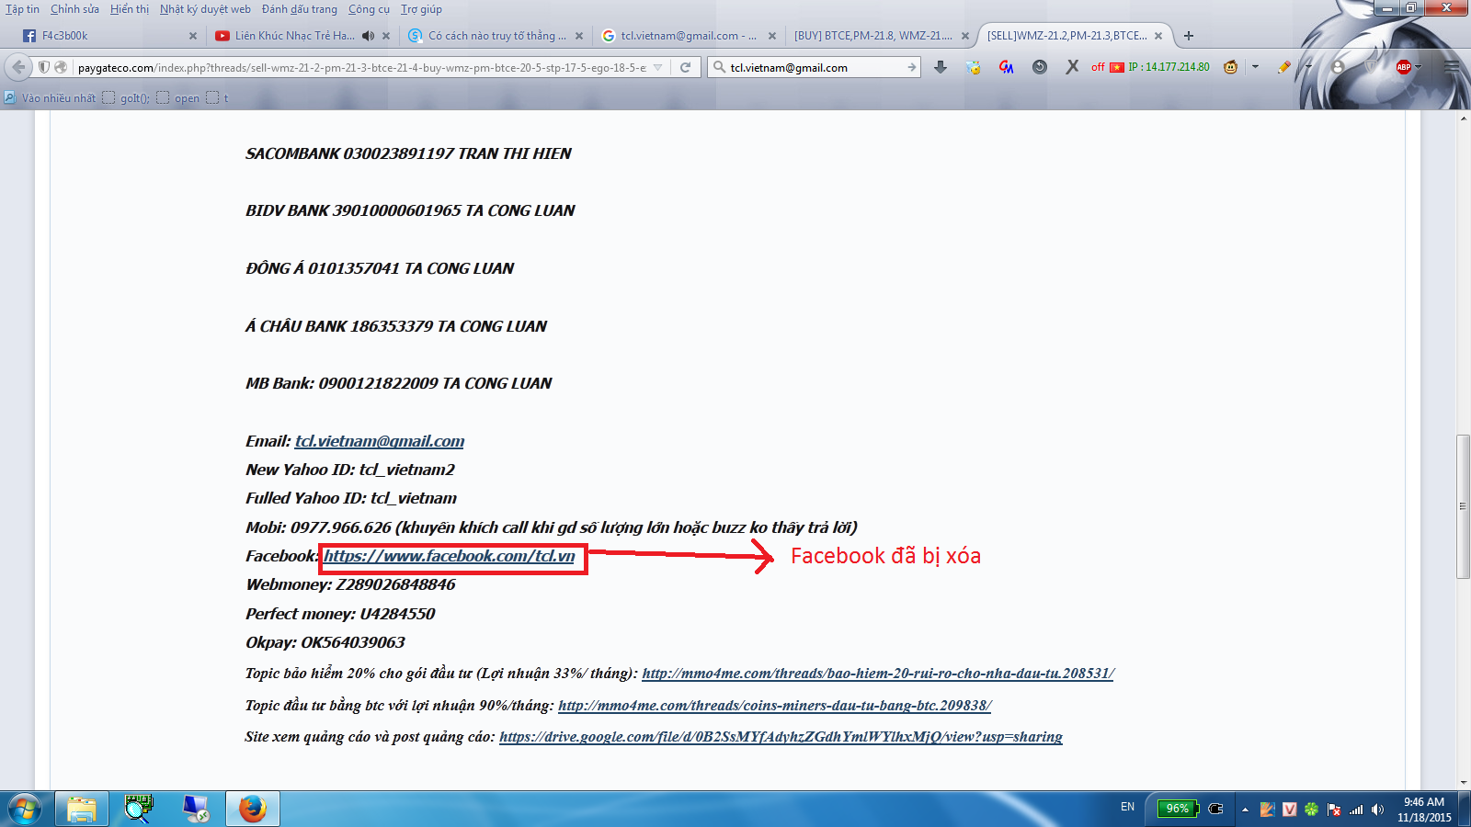Screen dimensions: 1471x827
Task: Toggle the red 'off' proxy switch
Action: [1098, 67]
